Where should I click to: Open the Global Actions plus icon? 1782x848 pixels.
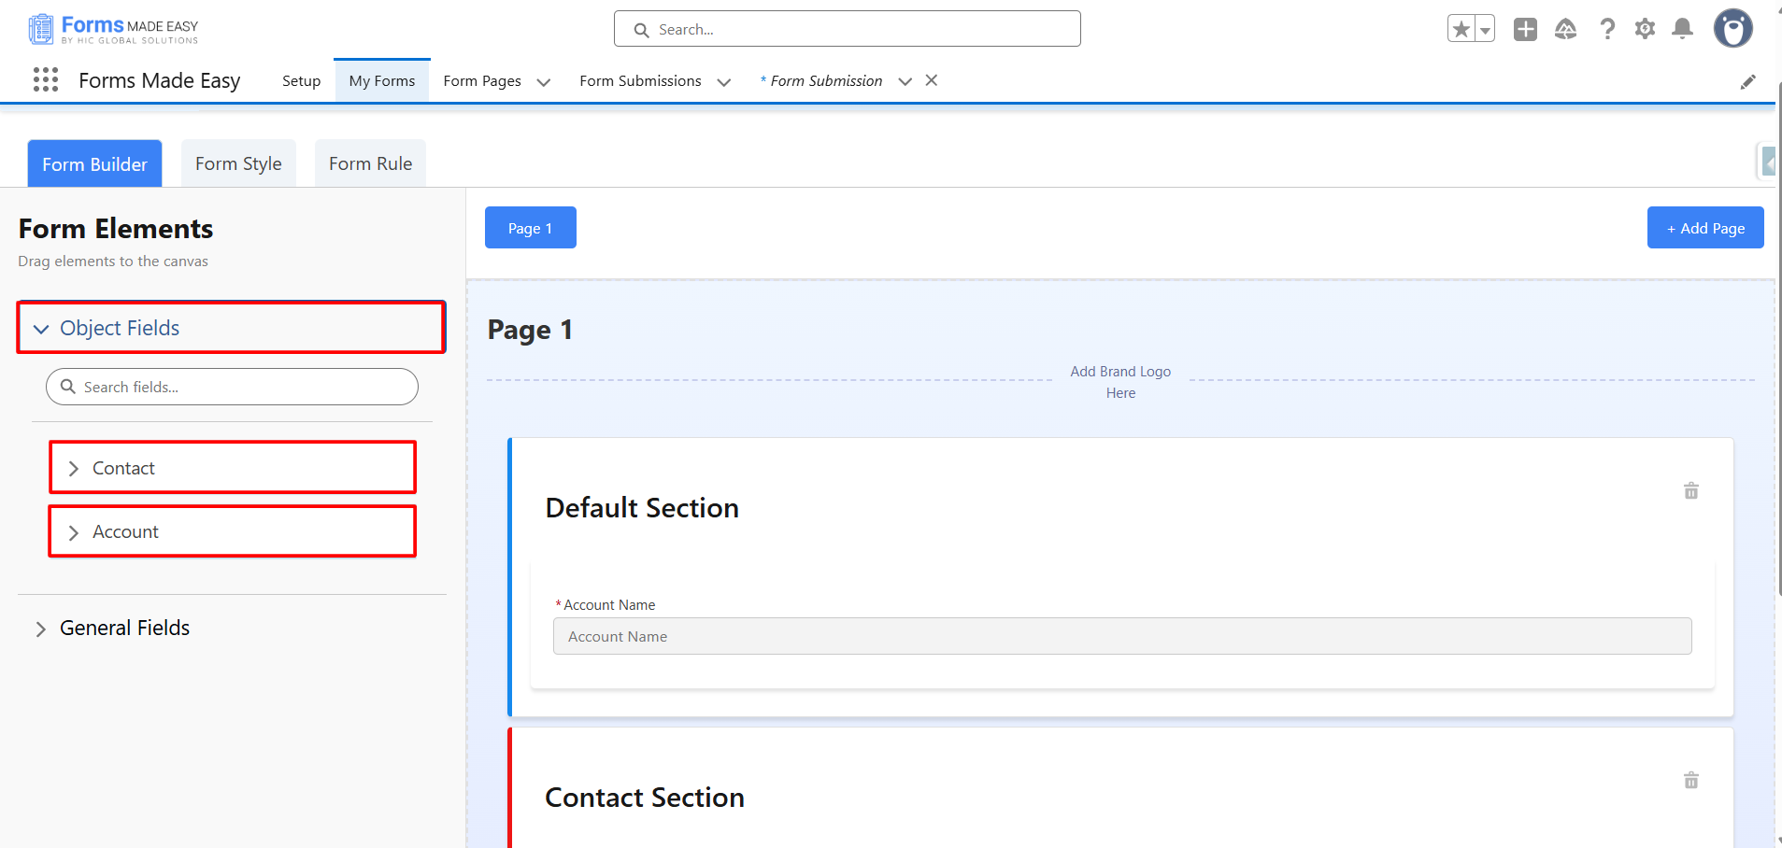(1525, 30)
